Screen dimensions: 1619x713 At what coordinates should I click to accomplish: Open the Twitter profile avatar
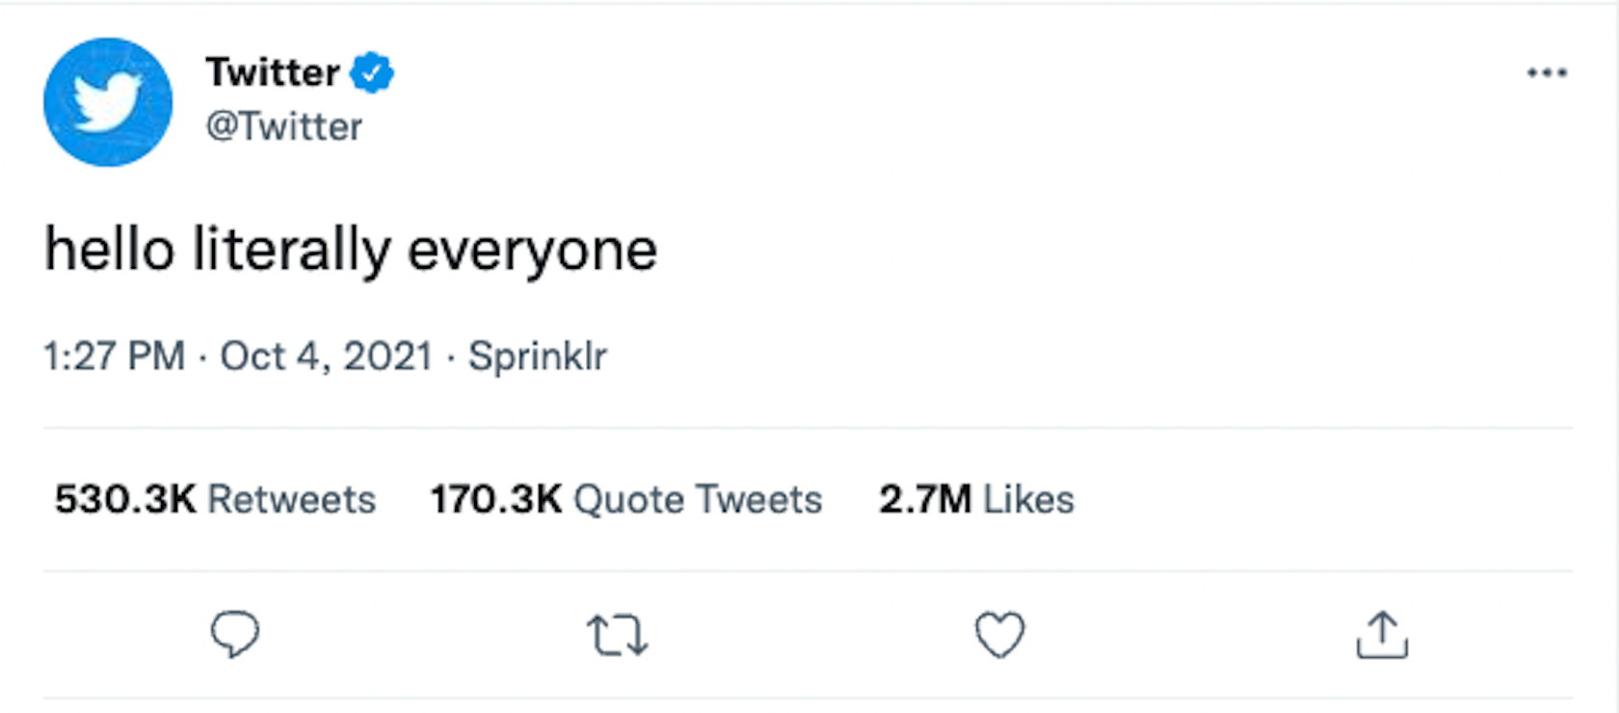(108, 102)
